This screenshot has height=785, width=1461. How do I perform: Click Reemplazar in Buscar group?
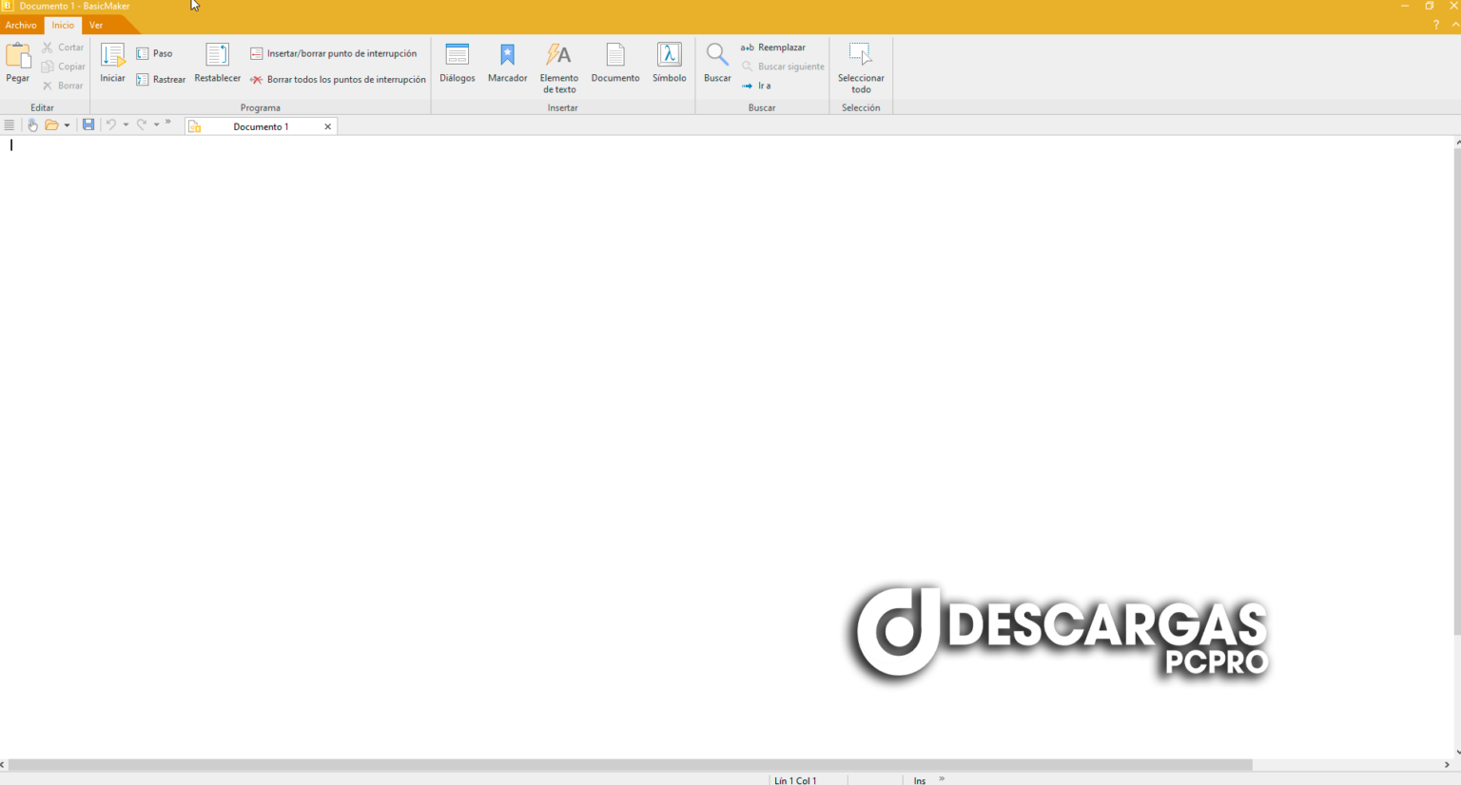tap(773, 48)
